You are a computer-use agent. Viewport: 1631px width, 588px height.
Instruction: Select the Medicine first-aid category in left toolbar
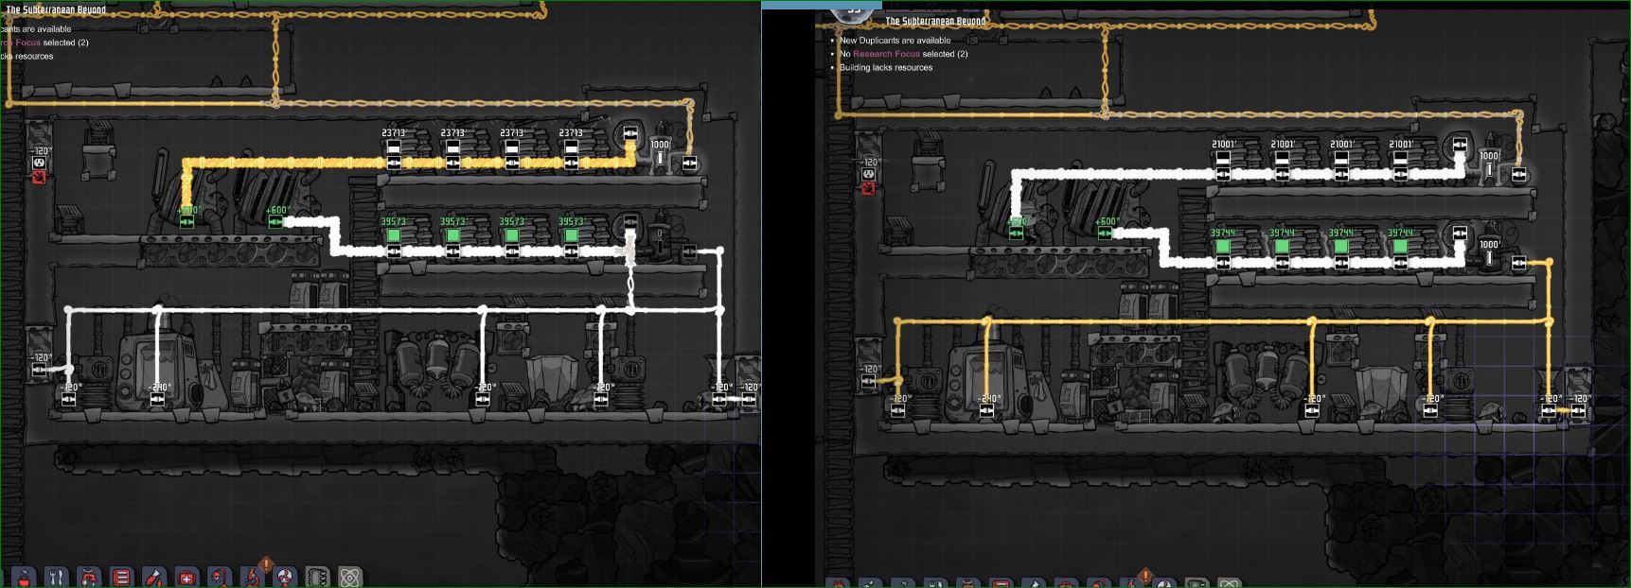(x=187, y=577)
